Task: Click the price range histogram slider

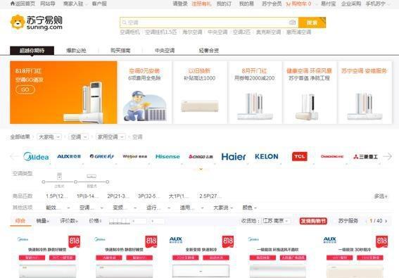Action: click(120, 221)
